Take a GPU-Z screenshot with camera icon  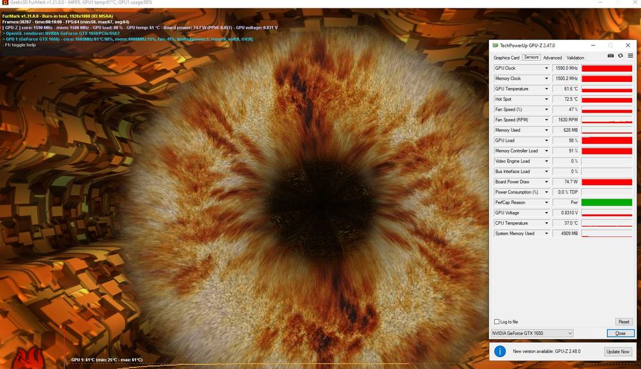[610, 56]
